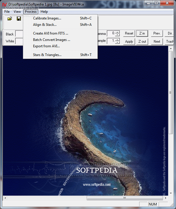Image resolution: width=176 pixels, height=209 pixels.
Task: Open the File menu
Action: [x=7, y=12]
